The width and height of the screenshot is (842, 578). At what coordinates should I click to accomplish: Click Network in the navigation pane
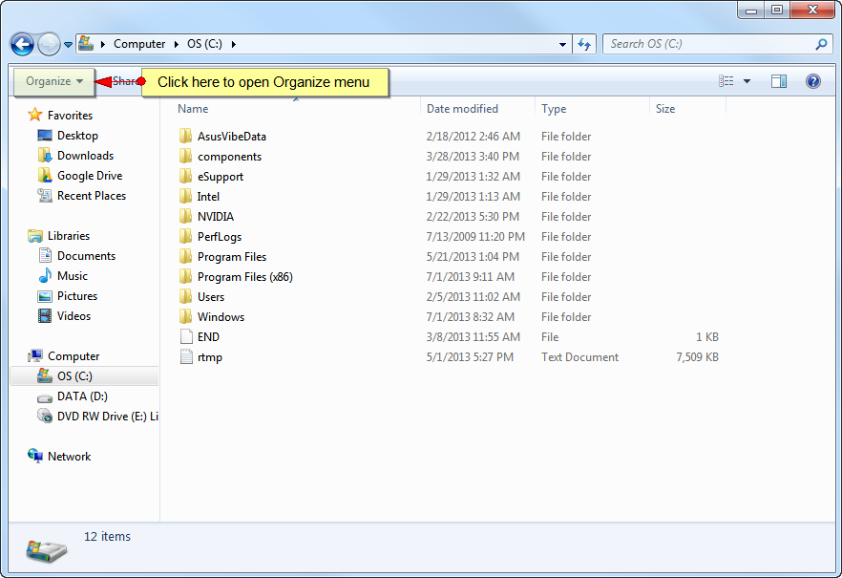pyautogui.click(x=69, y=457)
